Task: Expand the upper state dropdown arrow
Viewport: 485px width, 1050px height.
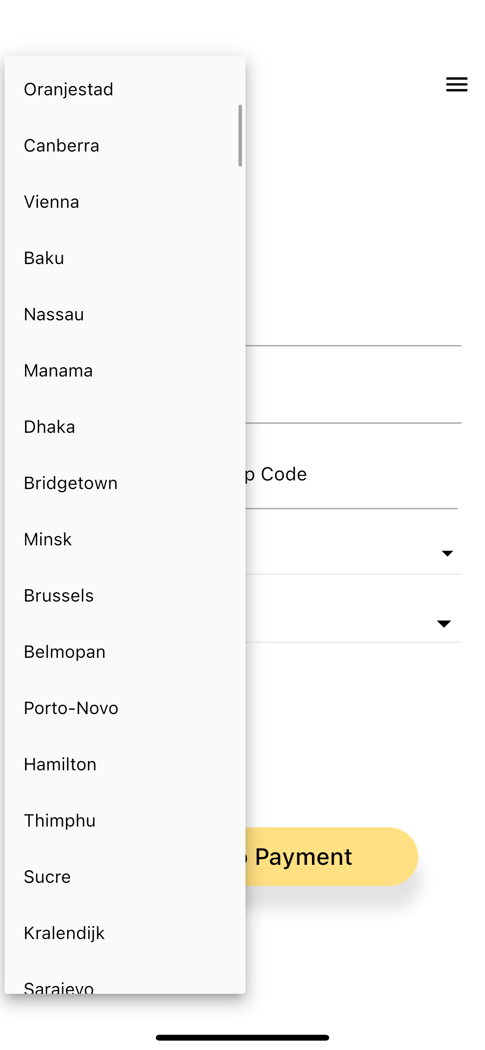Action: pyautogui.click(x=447, y=553)
